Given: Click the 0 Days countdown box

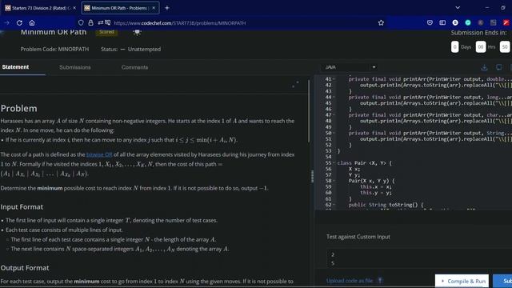Looking at the screenshot, I should pyautogui.click(x=455, y=47).
